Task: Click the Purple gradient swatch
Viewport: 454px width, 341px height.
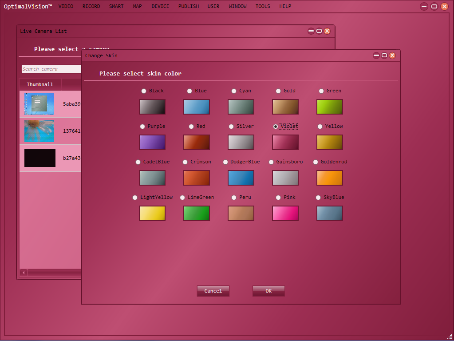Action: (x=152, y=142)
